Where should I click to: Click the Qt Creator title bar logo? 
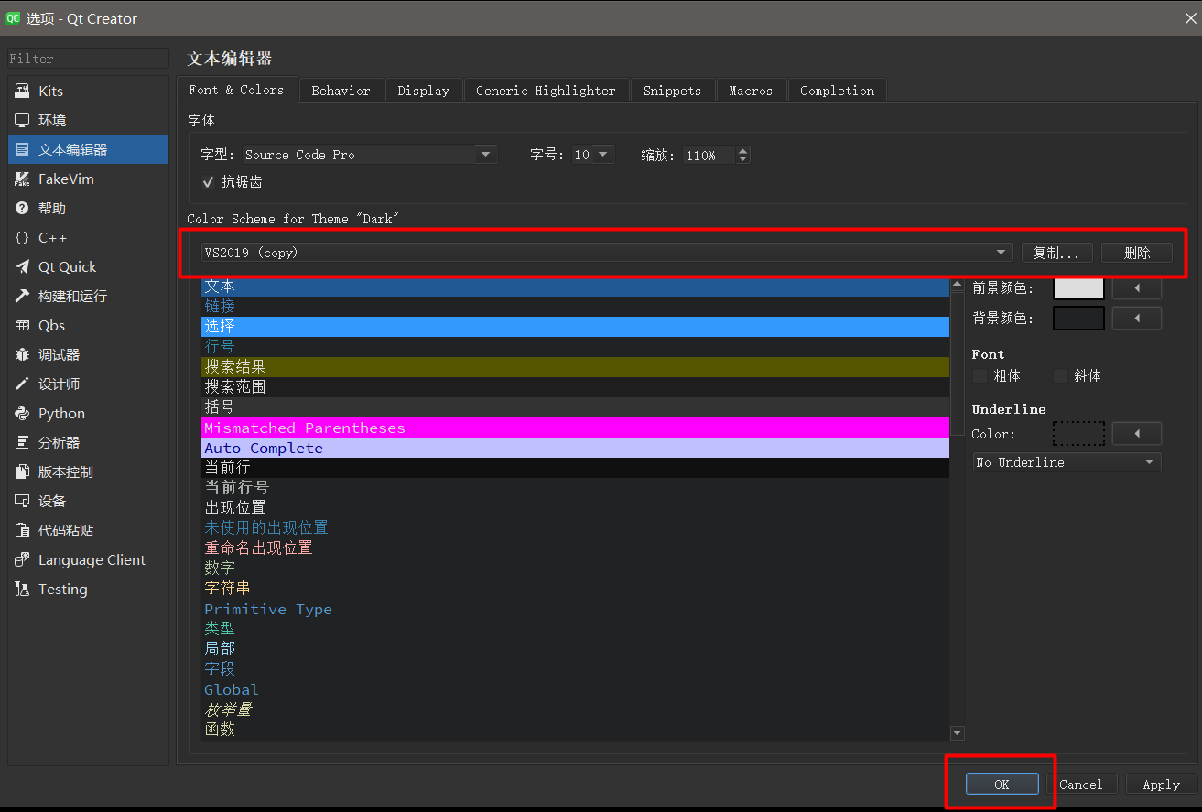[14, 18]
